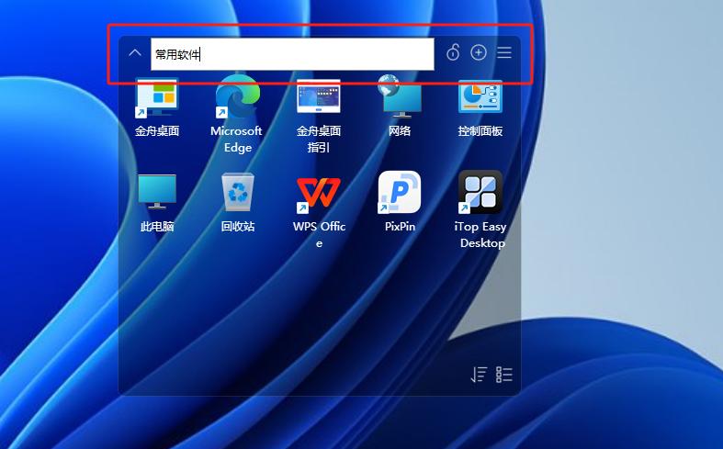Click the plus icon to add new box
The width and height of the screenshot is (723, 449).
click(478, 52)
